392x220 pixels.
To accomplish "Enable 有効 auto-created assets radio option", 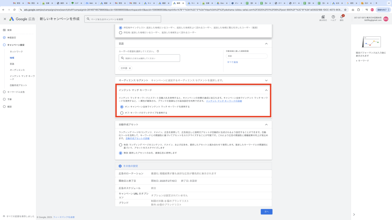I will coord(121,145).
